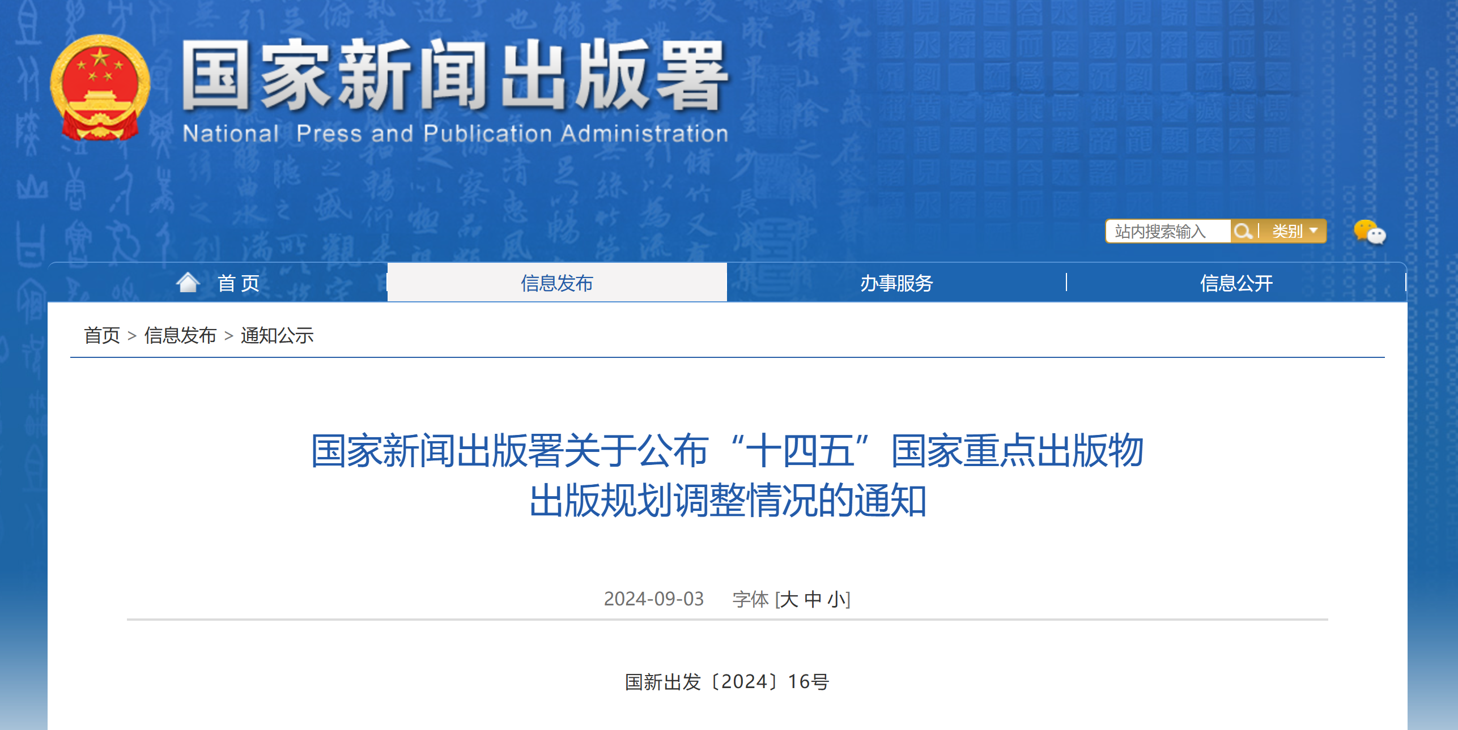The image size is (1458, 730).
Task: Set font size to 大
Action: click(x=789, y=599)
